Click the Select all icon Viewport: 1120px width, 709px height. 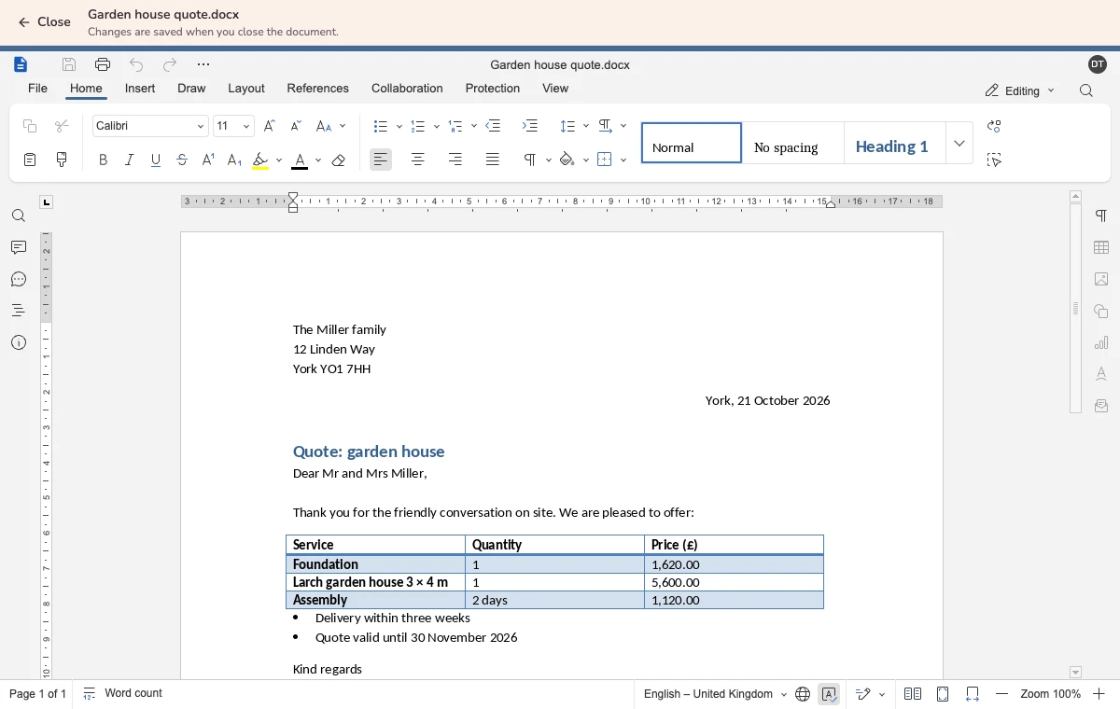tap(994, 160)
